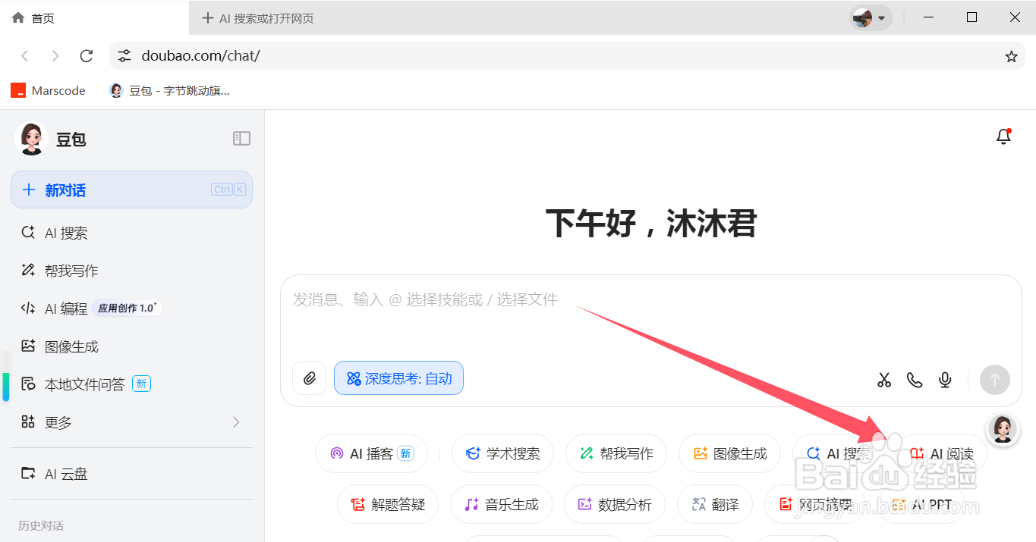Click the 历史对话 heading
Image resolution: width=1036 pixels, height=542 pixels.
(x=41, y=525)
